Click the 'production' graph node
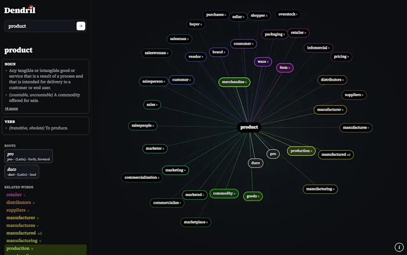Screen dimensions: 407x255 click(x=301, y=151)
